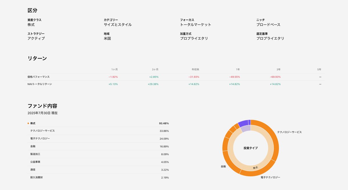Click プロプライエタリ under 加重方式
Image resolution: width=348 pixels, height=190 pixels.
[194, 38]
